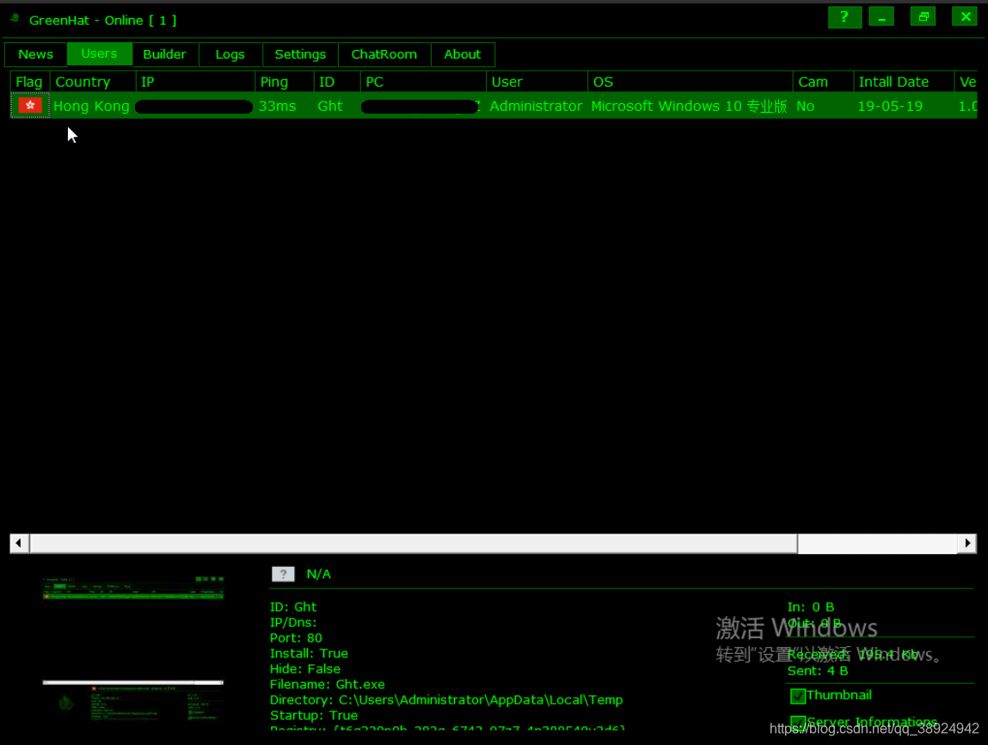Click the horizontal scrollbar thumb
Image resolution: width=988 pixels, height=745 pixels.
click(414, 544)
